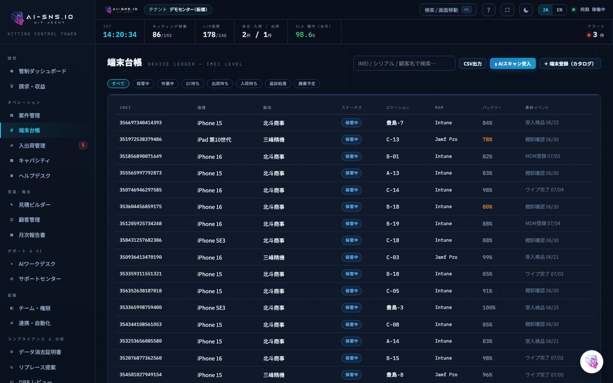Open the 検索 / 画面移動 command palette

tap(448, 10)
